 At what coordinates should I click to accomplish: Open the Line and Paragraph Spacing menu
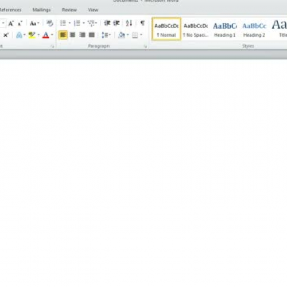click(106, 35)
